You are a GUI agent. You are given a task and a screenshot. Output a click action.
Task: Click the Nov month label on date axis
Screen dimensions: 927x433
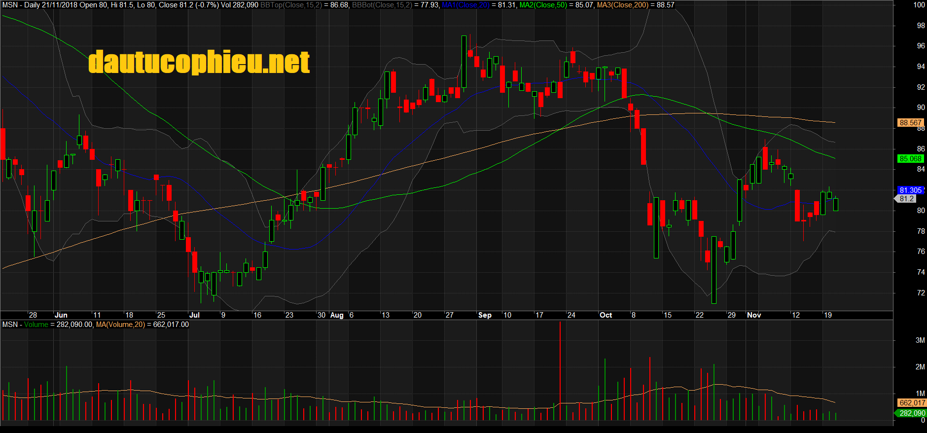[754, 315]
